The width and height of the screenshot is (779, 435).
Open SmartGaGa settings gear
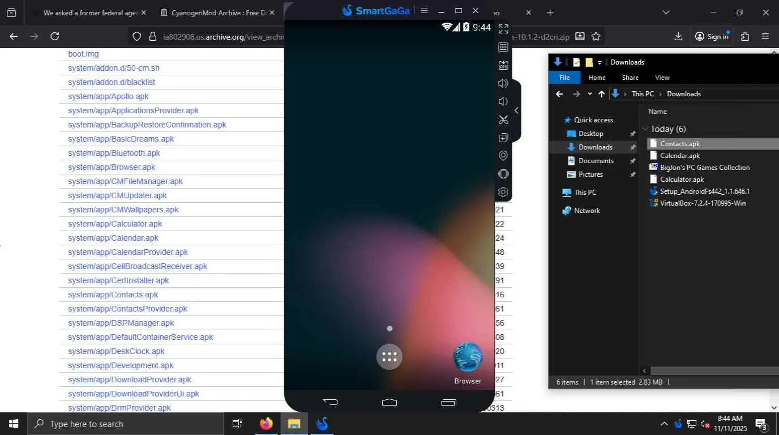(x=503, y=192)
